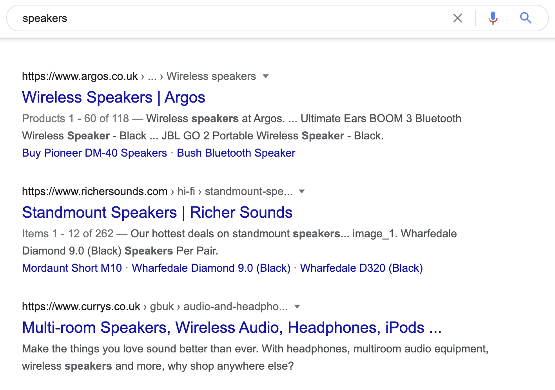This screenshot has width=555, height=390.
Task: Expand the Argos result options arrow
Action: click(266, 76)
